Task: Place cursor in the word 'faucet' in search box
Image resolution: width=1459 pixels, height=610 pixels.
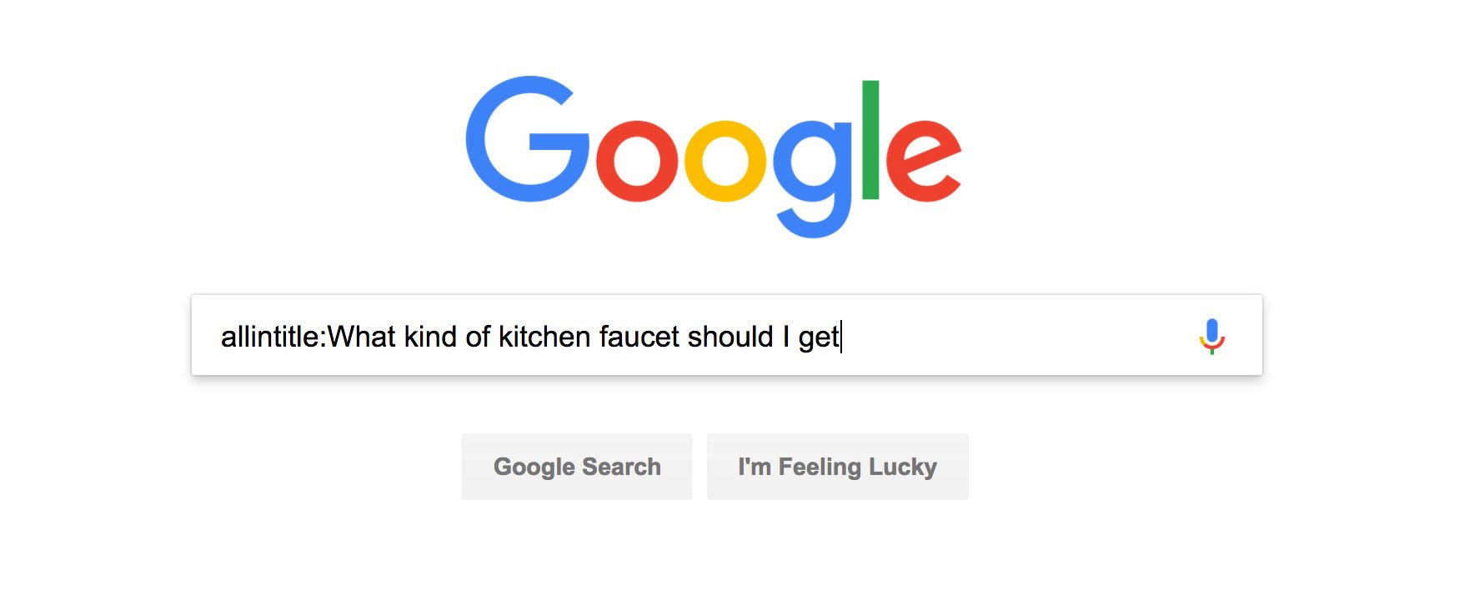Action: point(639,337)
